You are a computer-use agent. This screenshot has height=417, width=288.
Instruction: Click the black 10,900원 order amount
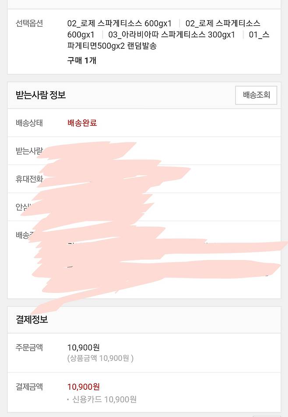(84, 348)
